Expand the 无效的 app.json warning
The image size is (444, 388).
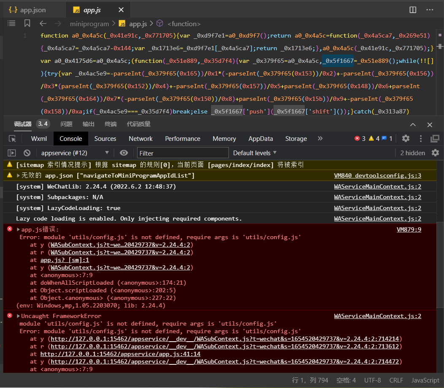coord(18,176)
